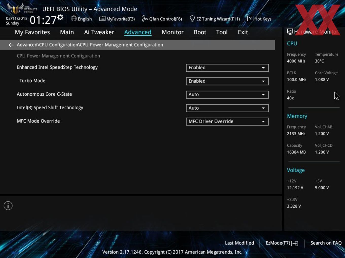Open the Boot tab
The image size is (345, 258).
(200, 32)
